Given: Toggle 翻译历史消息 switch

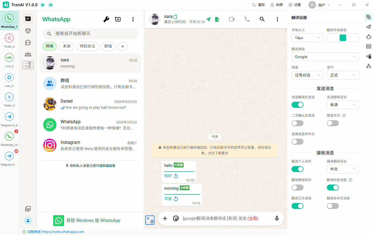Looking at the screenshot, I should coord(333,188).
